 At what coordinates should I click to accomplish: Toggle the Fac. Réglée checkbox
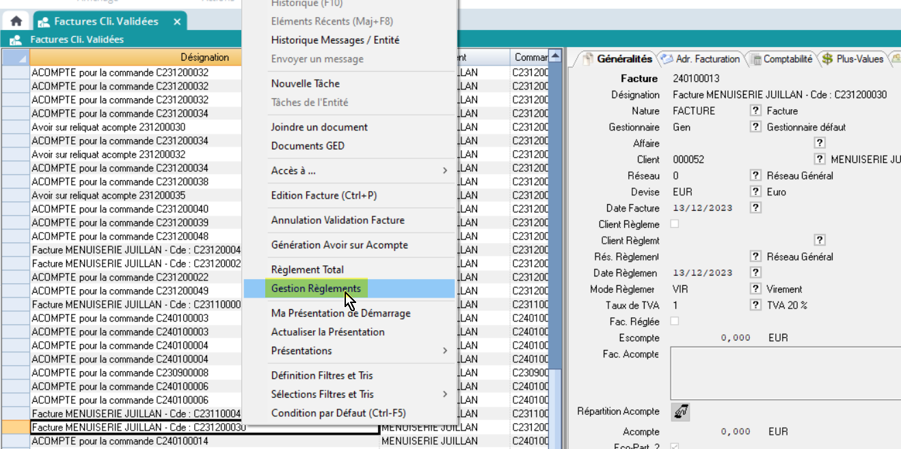675,321
